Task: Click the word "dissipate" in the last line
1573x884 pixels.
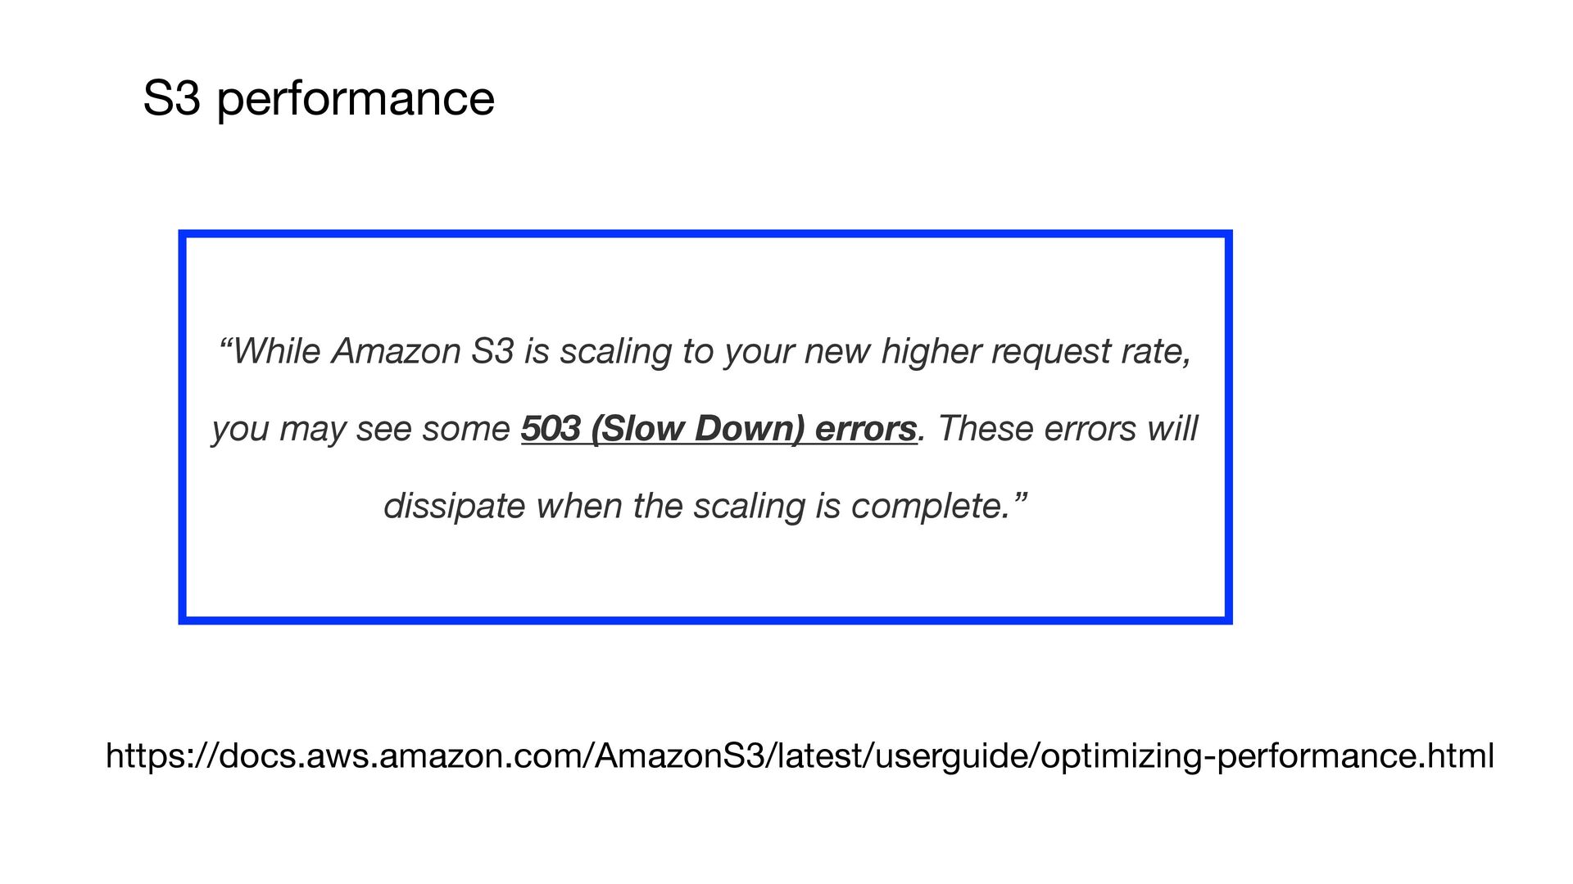Action: (x=454, y=507)
